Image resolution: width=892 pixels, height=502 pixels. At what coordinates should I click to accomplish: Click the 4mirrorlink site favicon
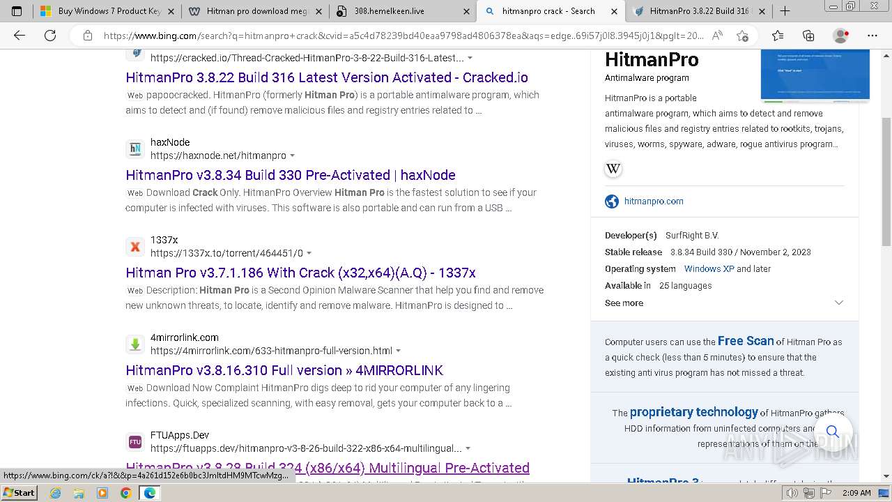135,344
